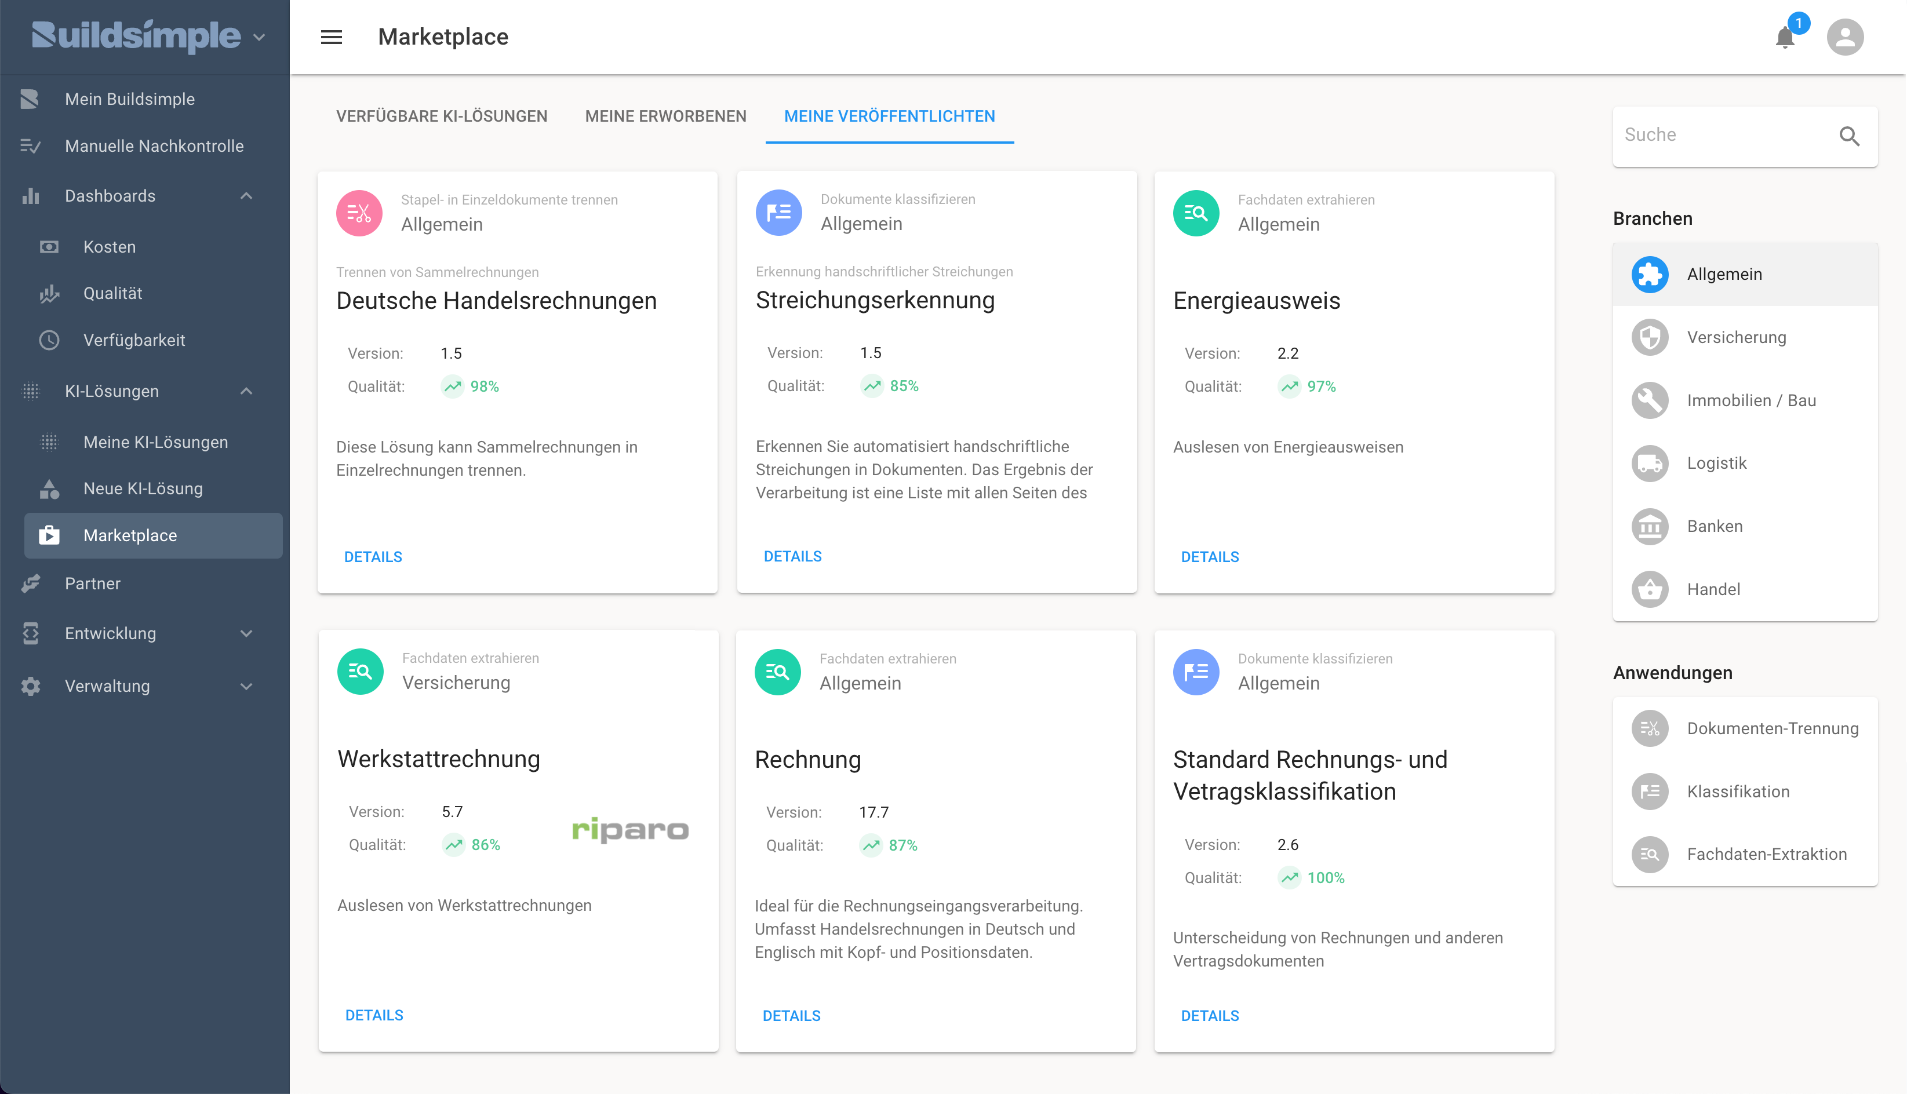The image size is (1907, 1094).
Task: Open the Buildsimple logo dropdown arrow
Action: tap(260, 38)
